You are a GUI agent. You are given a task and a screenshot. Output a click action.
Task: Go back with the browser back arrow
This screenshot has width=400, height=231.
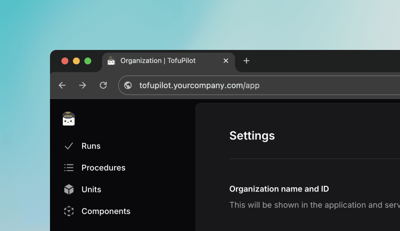point(62,85)
